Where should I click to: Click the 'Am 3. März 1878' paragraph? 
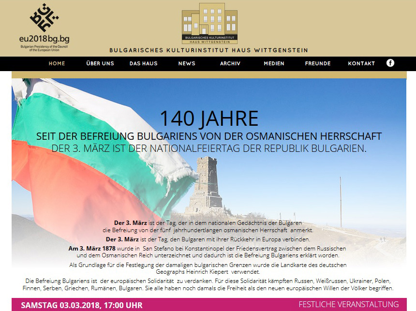click(208, 252)
